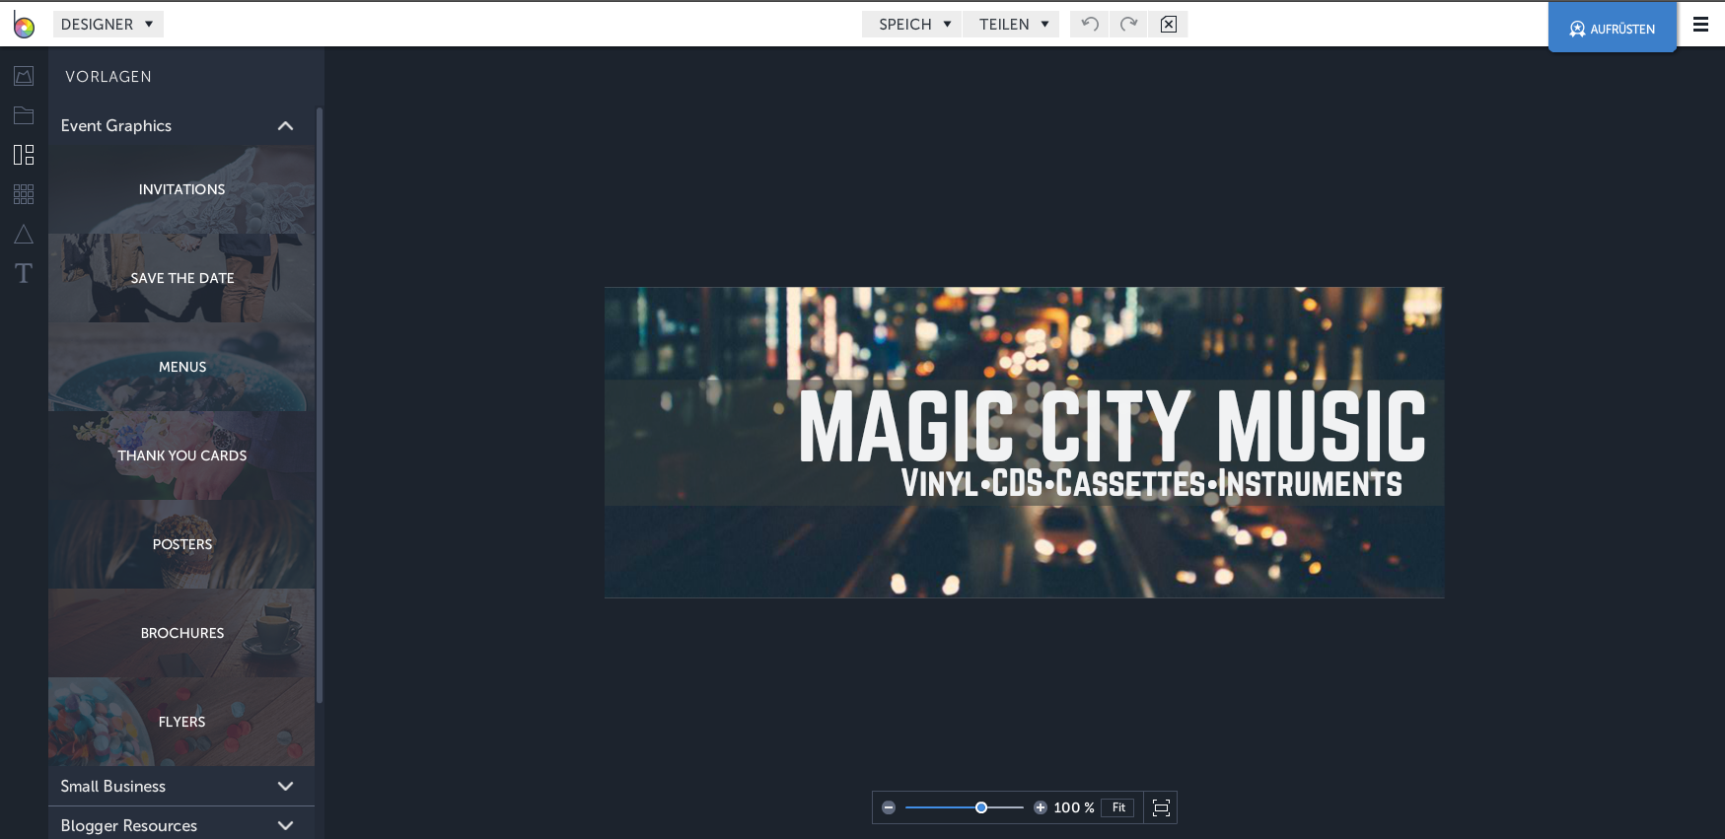
Task: Open the folder sidebar icon
Action: click(x=24, y=115)
